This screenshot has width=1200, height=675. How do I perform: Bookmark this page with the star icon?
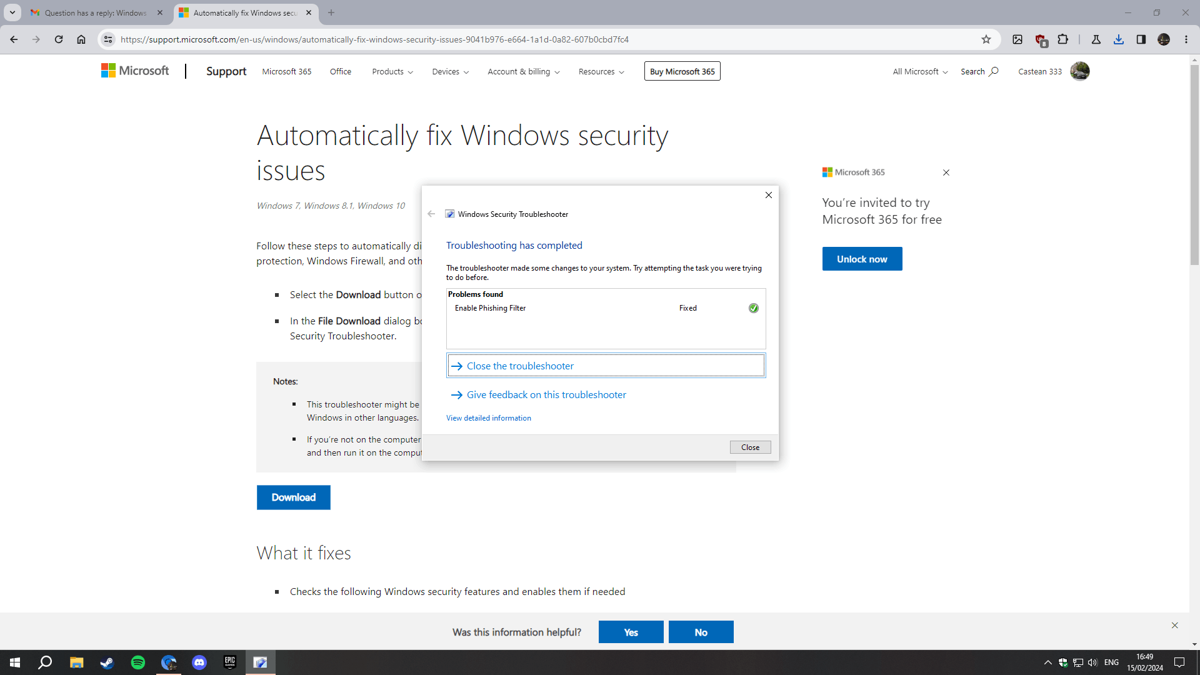click(x=986, y=39)
